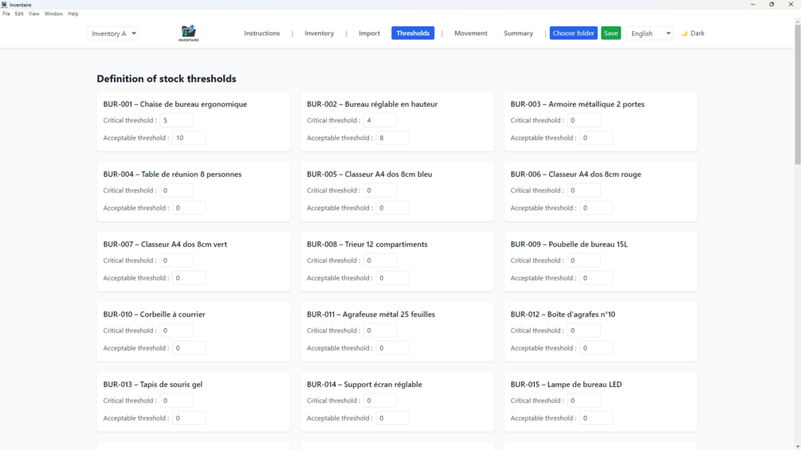This screenshot has height=450, width=801.
Task: Show the Summary tab
Action: [x=518, y=33]
